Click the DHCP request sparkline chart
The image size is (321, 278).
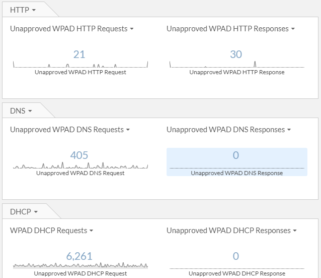click(x=81, y=266)
